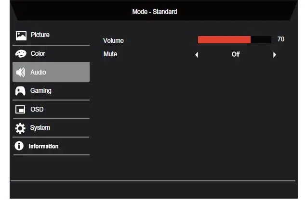Click the System gear icon
306x202 pixels.
click(x=20, y=128)
